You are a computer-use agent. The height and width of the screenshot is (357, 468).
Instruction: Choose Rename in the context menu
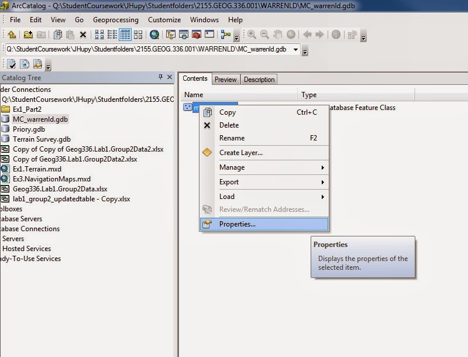[x=264, y=138]
